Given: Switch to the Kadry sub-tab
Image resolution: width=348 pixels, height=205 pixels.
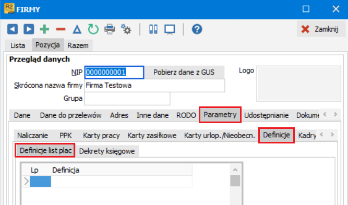Looking at the screenshot, I should click(x=307, y=135).
